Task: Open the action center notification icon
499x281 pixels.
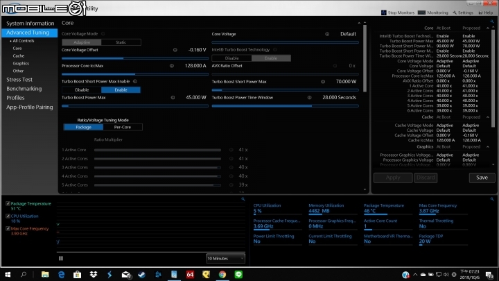Action: click(489, 274)
